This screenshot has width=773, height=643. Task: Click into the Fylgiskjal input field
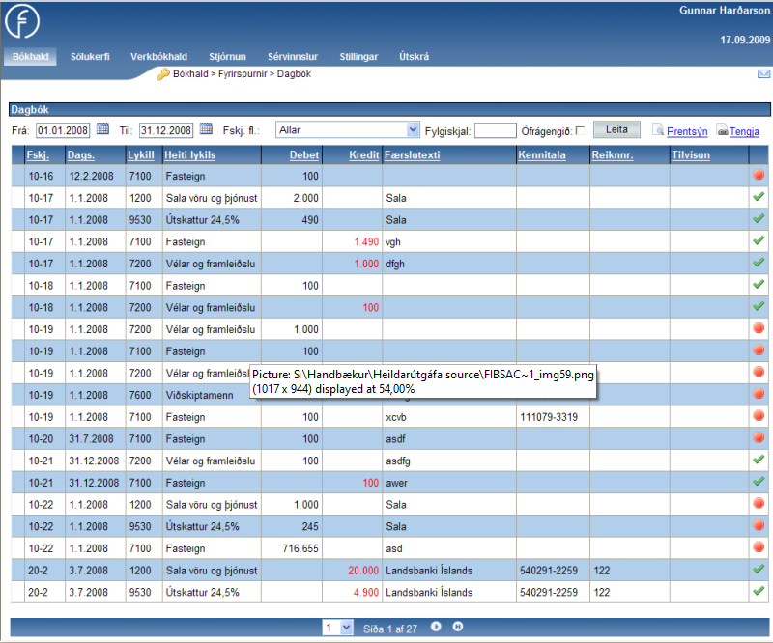pos(495,130)
